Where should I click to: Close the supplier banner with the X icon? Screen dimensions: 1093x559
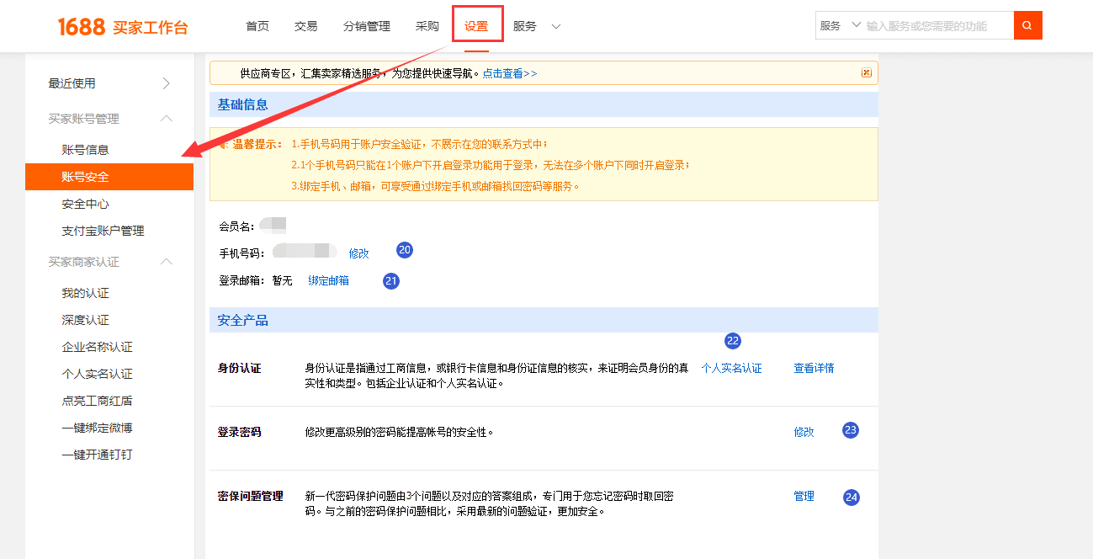pos(866,73)
